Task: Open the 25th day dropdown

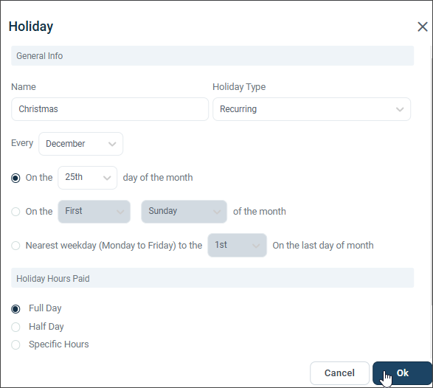Action: [x=87, y=178]
